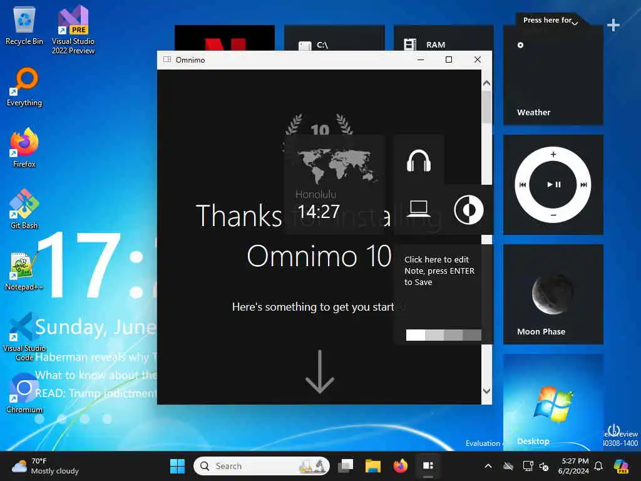
Task: Open 'Haberman reveals why' news headline
Action: [x=96, y=357]
